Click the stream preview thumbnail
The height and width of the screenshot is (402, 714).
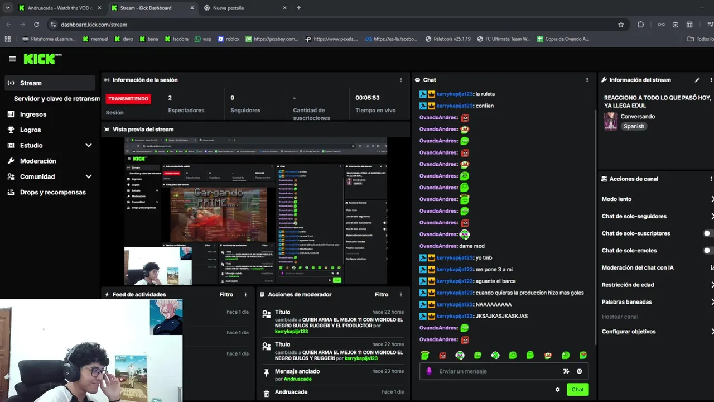point(255,210)
